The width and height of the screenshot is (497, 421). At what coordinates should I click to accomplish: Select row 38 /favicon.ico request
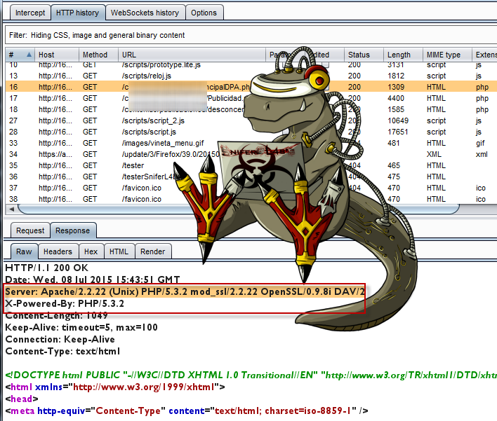pos(251,199)
